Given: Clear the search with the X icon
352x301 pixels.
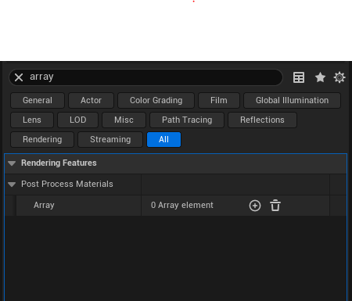Looking at the screenshot, I should [x=19, y=77].
